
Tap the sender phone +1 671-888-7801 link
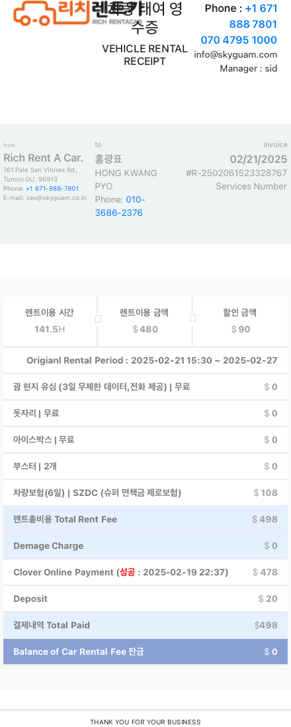[52, 189]
